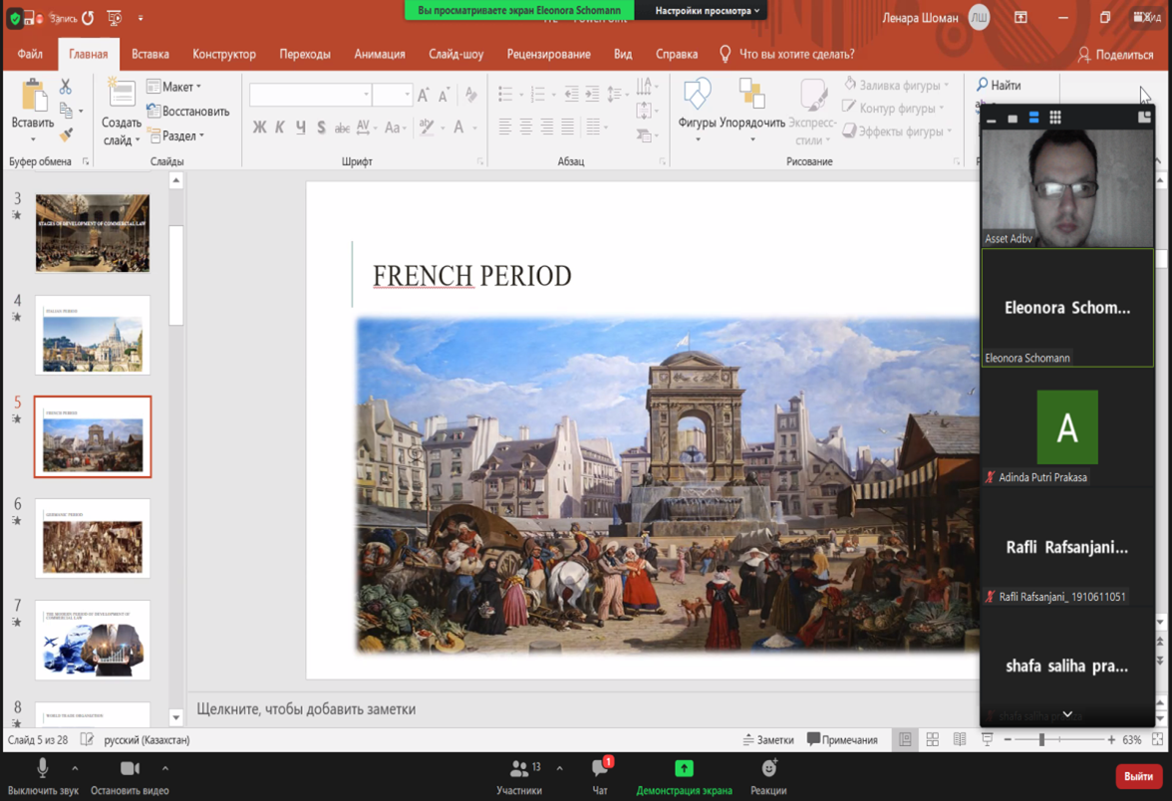Viewport: 1172px width, 801px height.
Task: Switch to the Design (Конструктор) tab
Action: pyautogui.click(x=224, y=54)
